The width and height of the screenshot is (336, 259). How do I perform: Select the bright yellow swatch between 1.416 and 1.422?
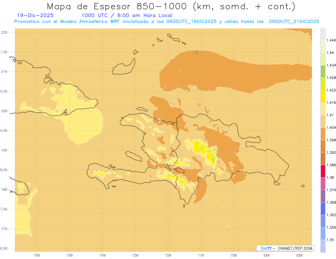coord(323,96)
